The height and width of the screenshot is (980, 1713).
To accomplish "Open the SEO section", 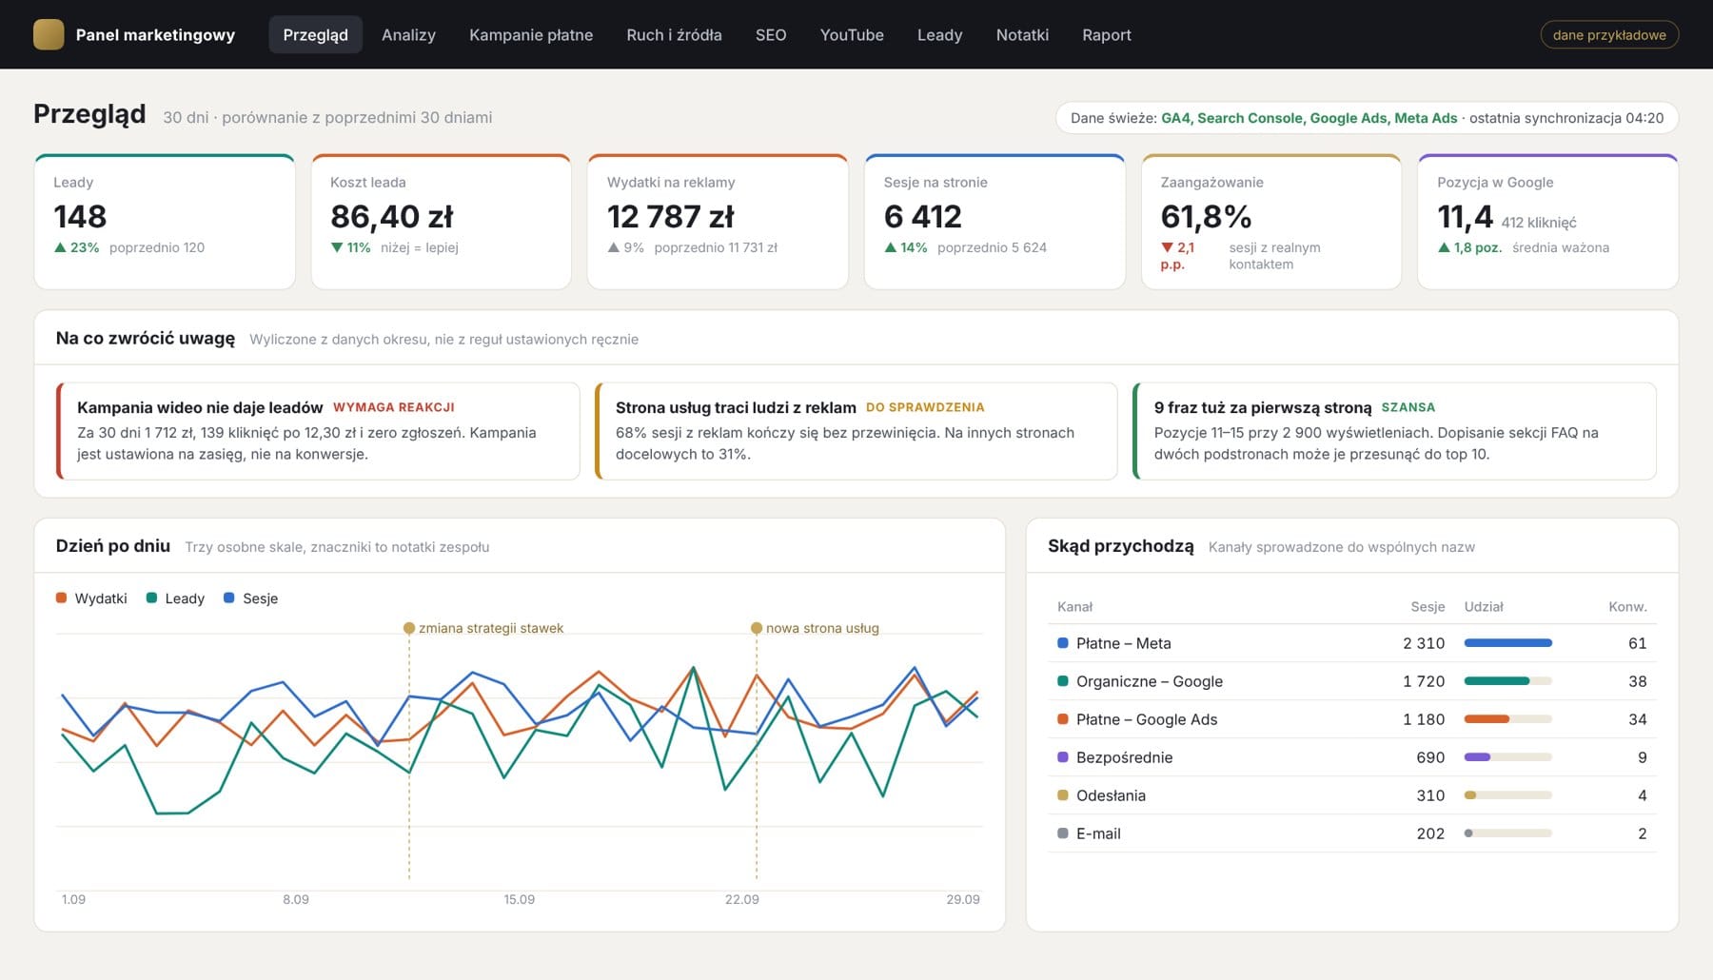I will pyautogui.click(x=771, y=34).
